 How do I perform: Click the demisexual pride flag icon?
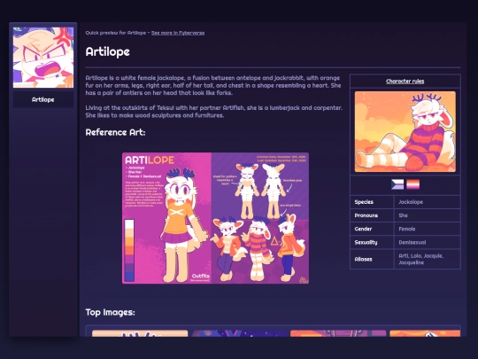coord(397,184)
